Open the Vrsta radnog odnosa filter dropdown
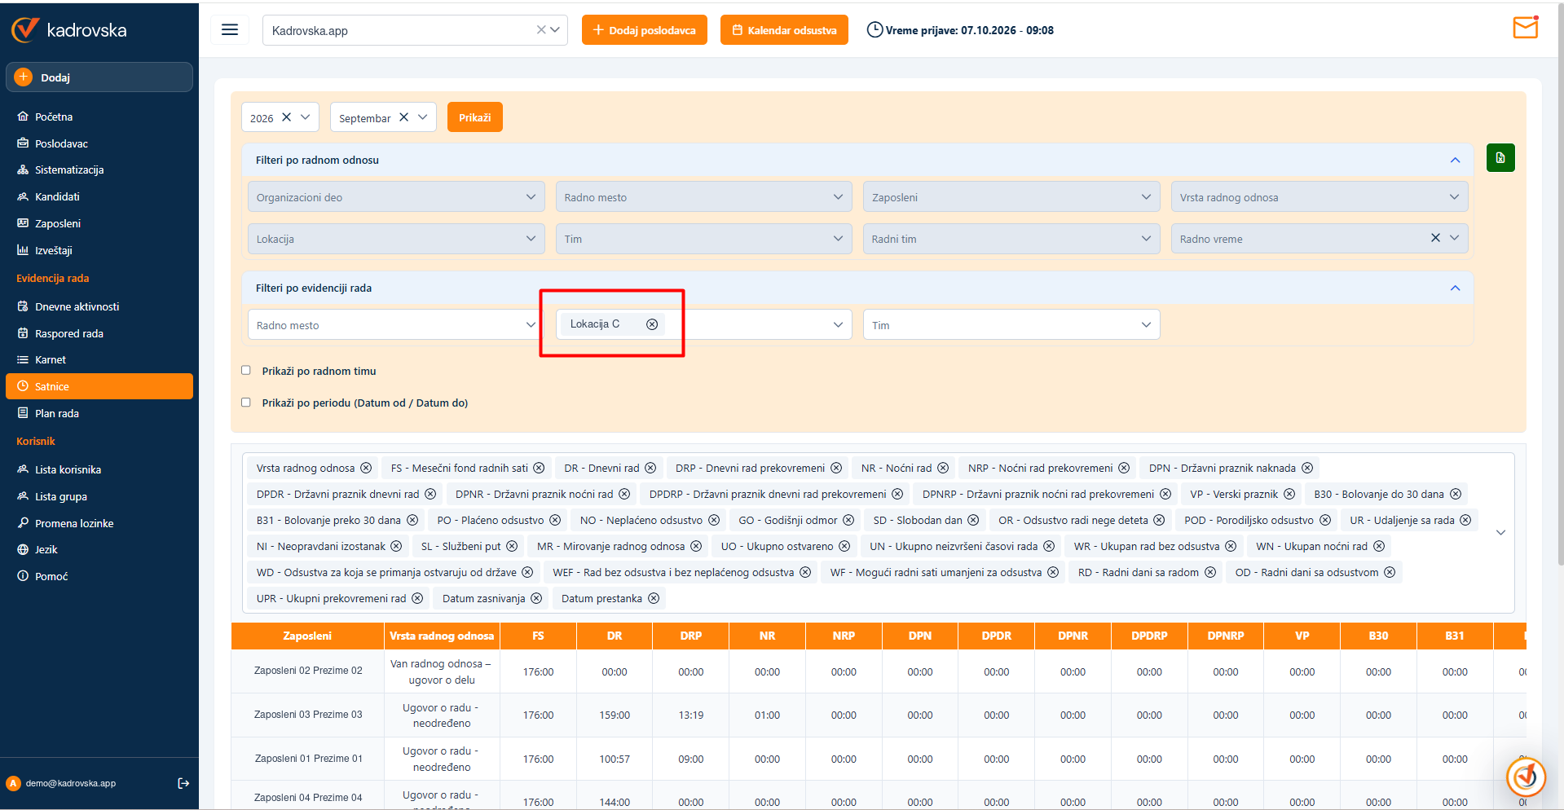The image size is (1564, 810). [x=1319, y=197]
